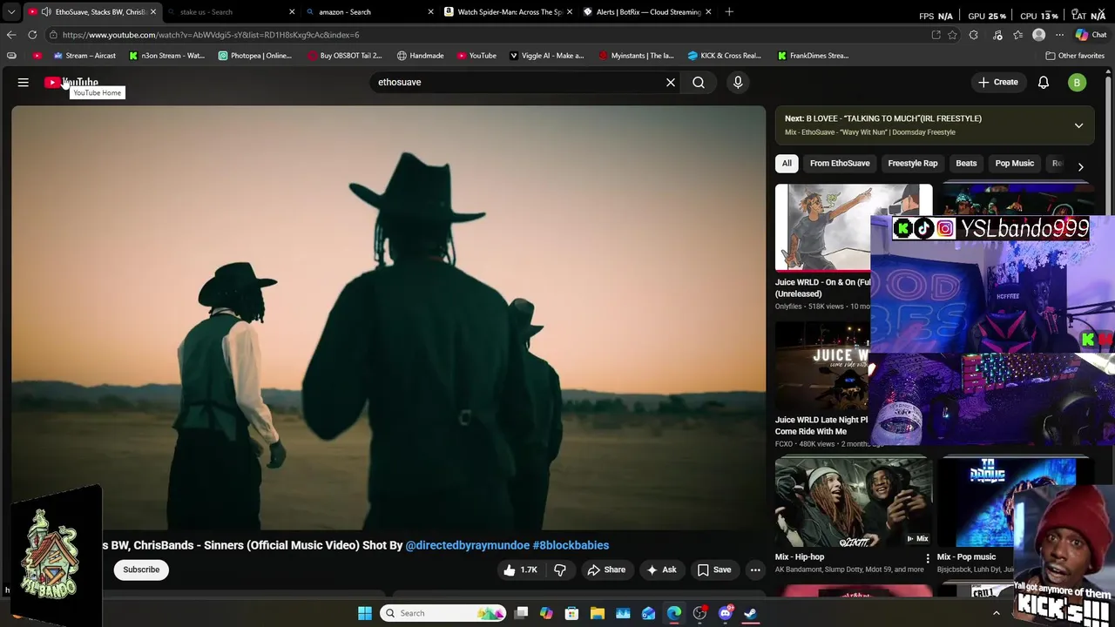Screen dimensions: 1115x627
Task: Open the Copilot Chat sidebar
Action: [x=1091, y=35]
